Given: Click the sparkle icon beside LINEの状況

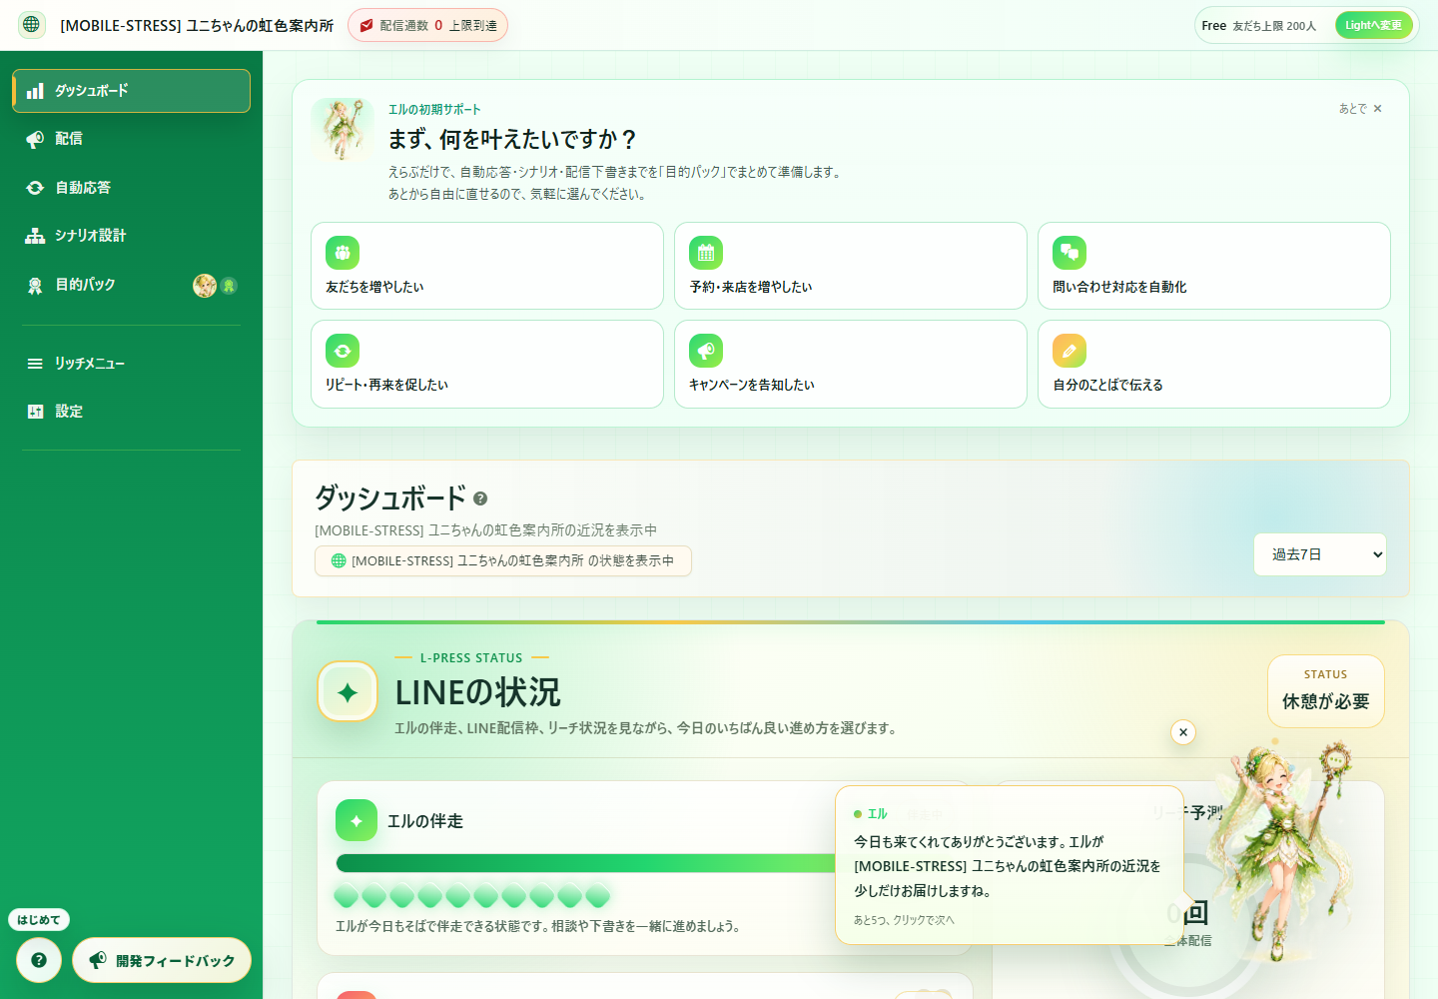Looking at the screenshot, I should tap(348, 691).
